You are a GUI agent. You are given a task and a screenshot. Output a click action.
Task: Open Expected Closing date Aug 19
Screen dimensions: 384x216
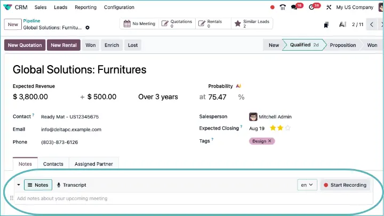coord(257,129)
